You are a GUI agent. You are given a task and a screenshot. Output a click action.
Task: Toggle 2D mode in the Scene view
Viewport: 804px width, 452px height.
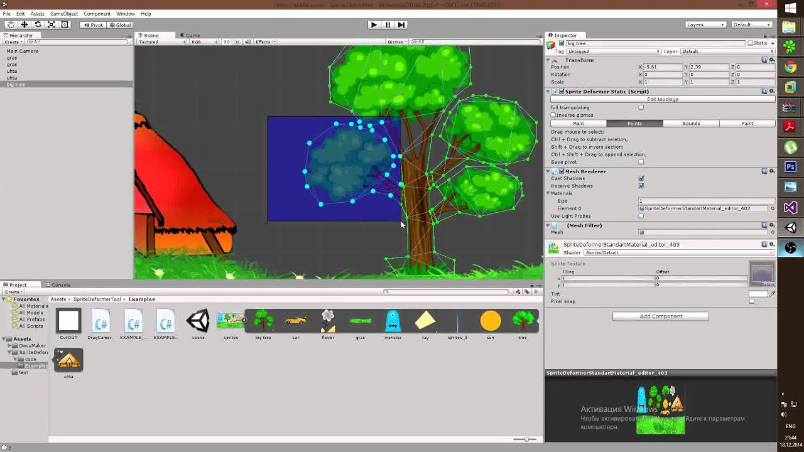pyautogui.click(x=225, y=41)
